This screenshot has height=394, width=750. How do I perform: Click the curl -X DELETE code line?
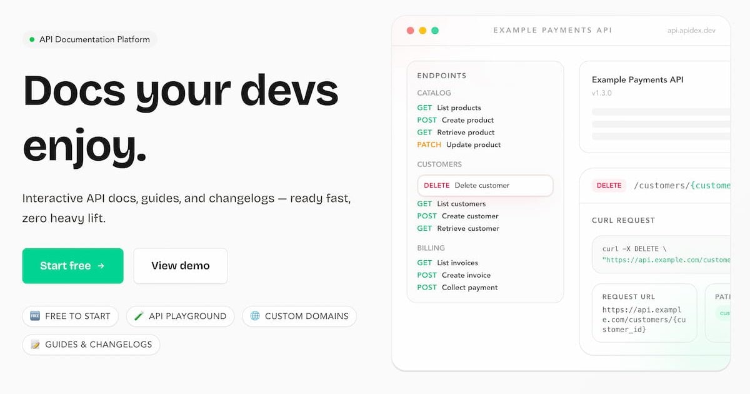tap(634, 249)
